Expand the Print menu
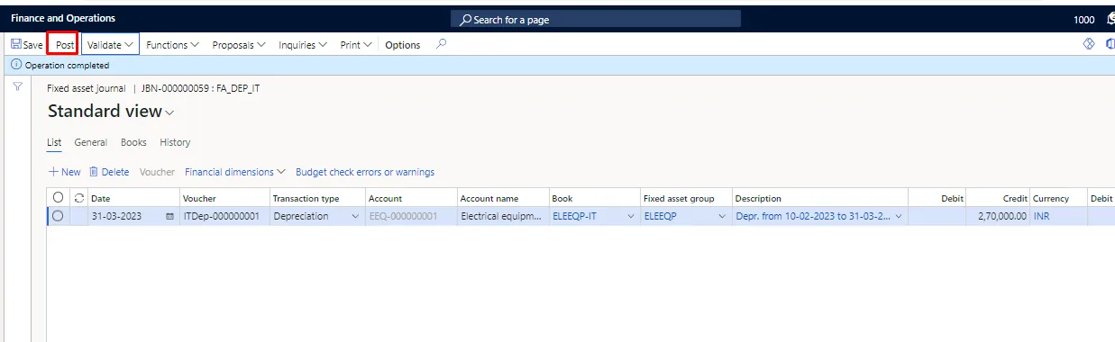The width and height of the screenshot is (1115, 342). click(356, 45)
